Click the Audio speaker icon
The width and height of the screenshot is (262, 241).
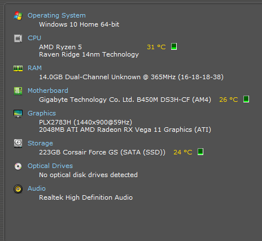pos(18,189)
